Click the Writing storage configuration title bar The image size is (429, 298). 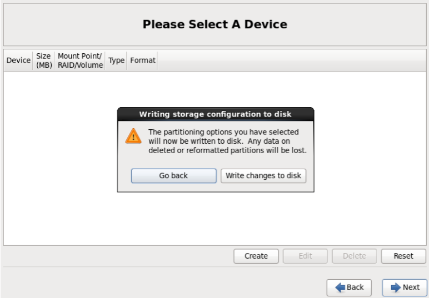[216, 114]
